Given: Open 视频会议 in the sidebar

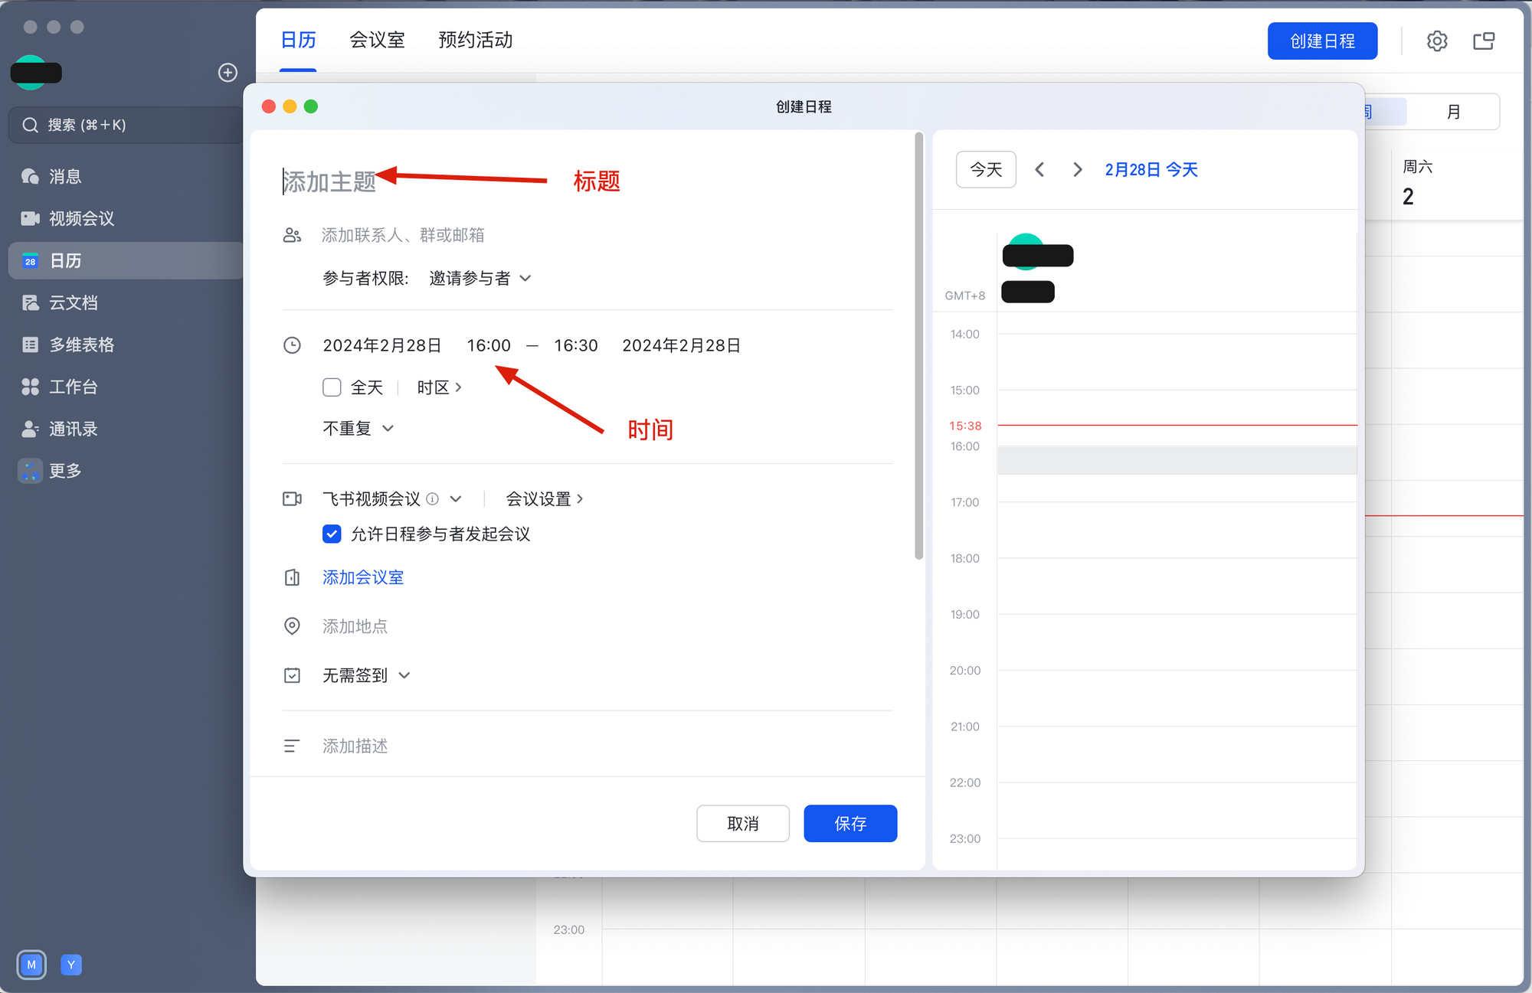Looking at the screenshot, I should [81, 219].
